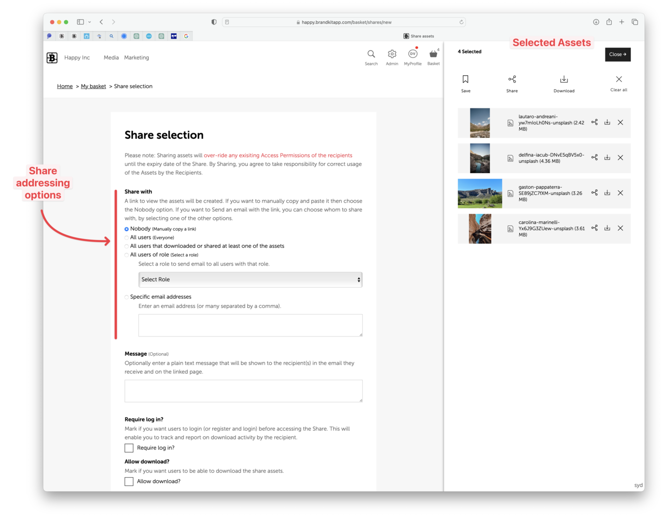Open Admin settings via the gear icon
The image size is (664, 517).
click(392, 54)
